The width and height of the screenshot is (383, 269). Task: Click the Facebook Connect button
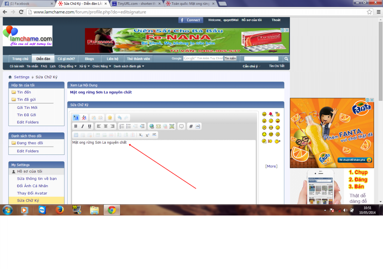click(x=190, y=20)
